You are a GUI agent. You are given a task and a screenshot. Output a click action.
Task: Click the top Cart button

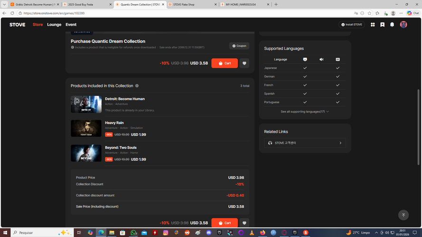(x=225, y=63)
